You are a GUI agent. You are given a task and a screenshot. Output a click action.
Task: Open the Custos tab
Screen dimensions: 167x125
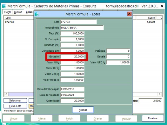[x=18, y=12]
